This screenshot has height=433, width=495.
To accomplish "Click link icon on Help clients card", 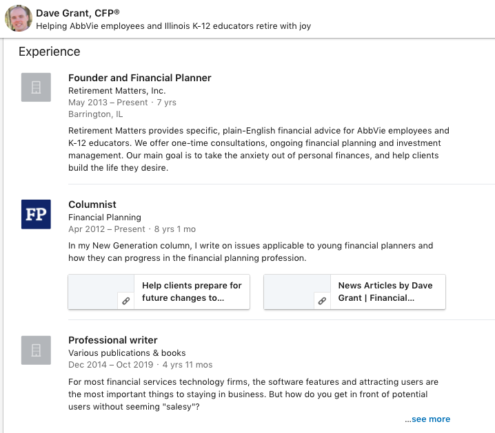I will (125, 301).
